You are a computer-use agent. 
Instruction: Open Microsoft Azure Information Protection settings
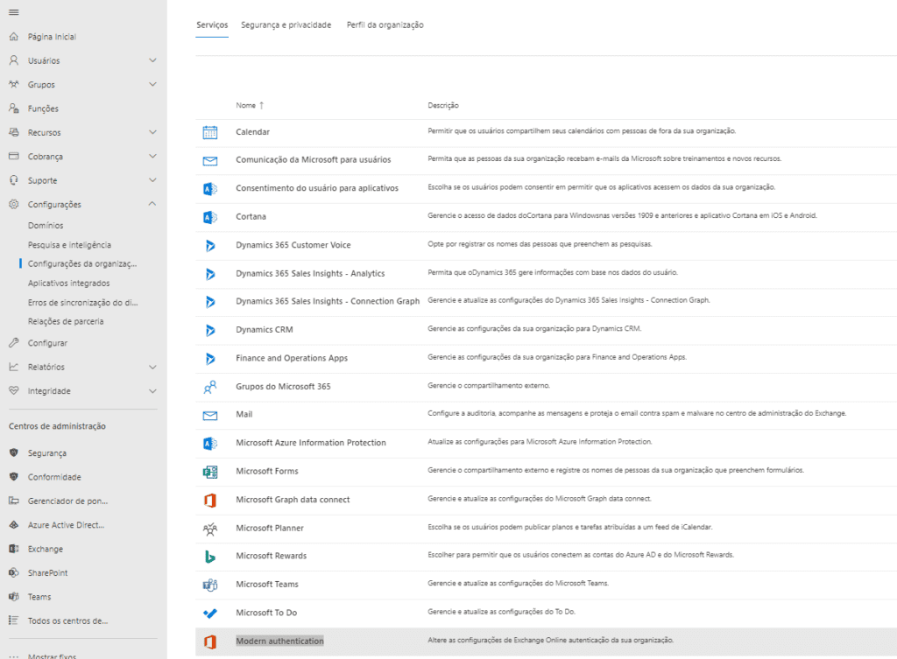[311, 442]
